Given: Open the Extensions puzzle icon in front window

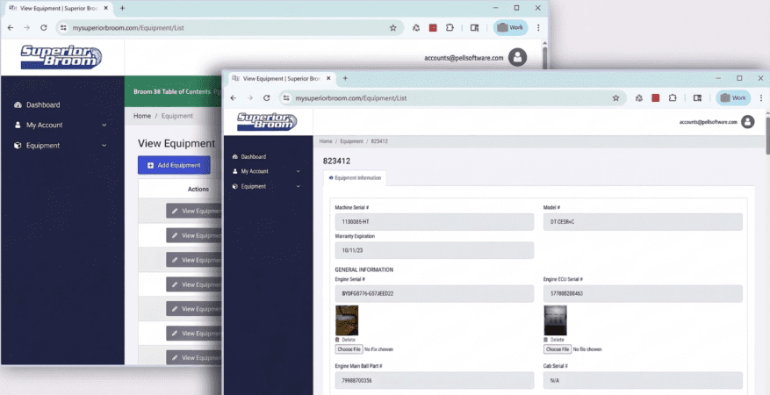Looking at the screenshot, I should 673,97.
